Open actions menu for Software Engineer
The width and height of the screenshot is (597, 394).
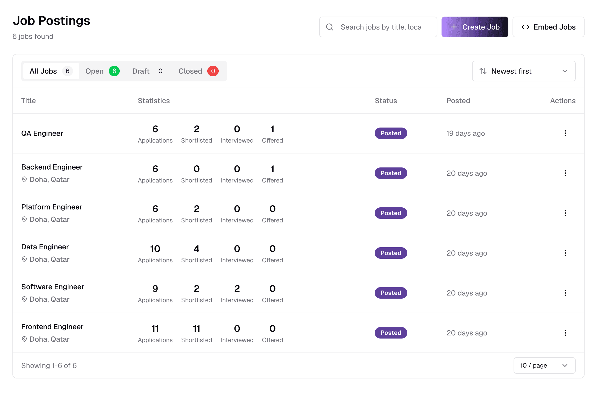pyautogui.click(x=565, y=293)
